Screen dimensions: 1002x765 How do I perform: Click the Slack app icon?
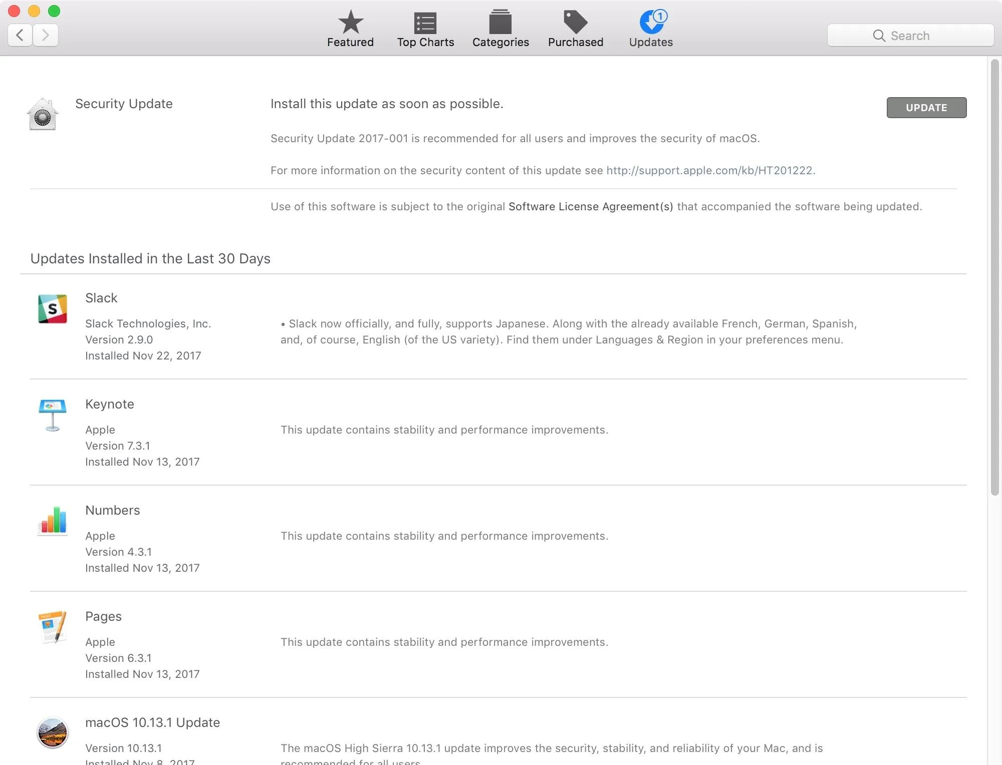[53, 309]
